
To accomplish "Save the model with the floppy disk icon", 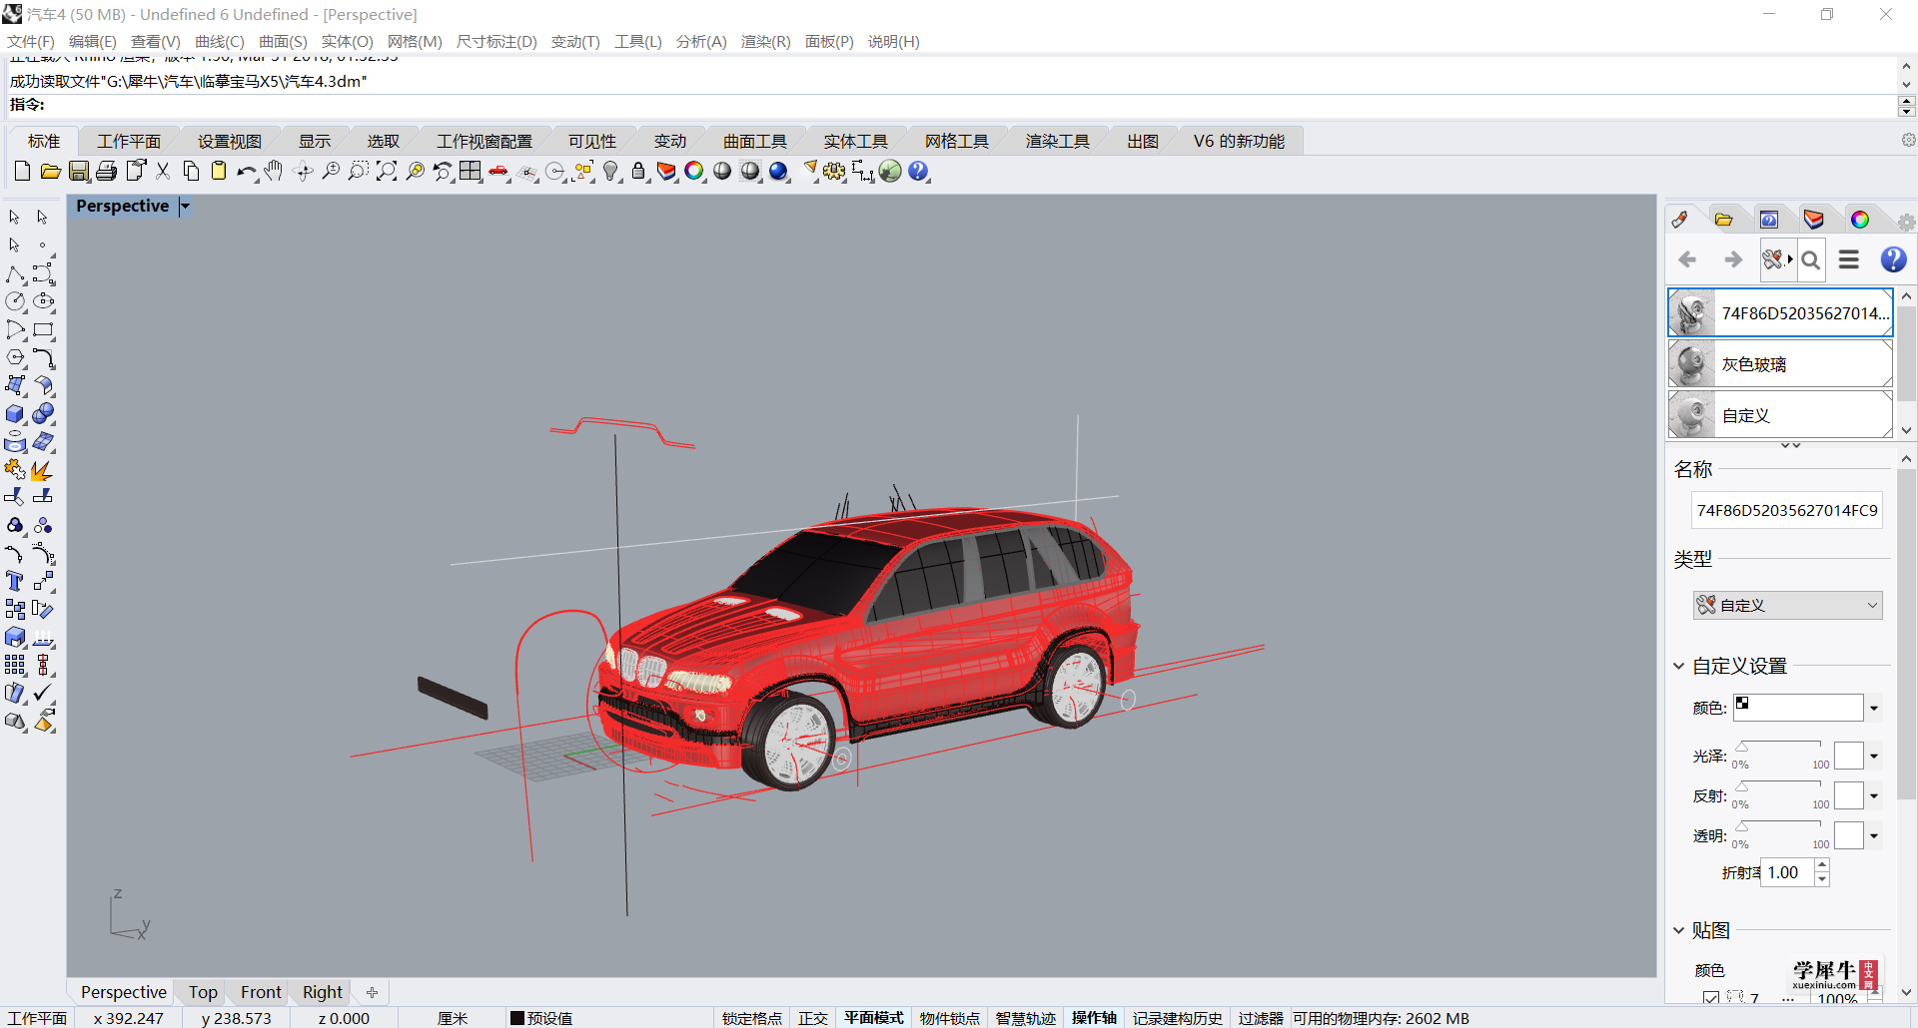I will coord(79,172).
